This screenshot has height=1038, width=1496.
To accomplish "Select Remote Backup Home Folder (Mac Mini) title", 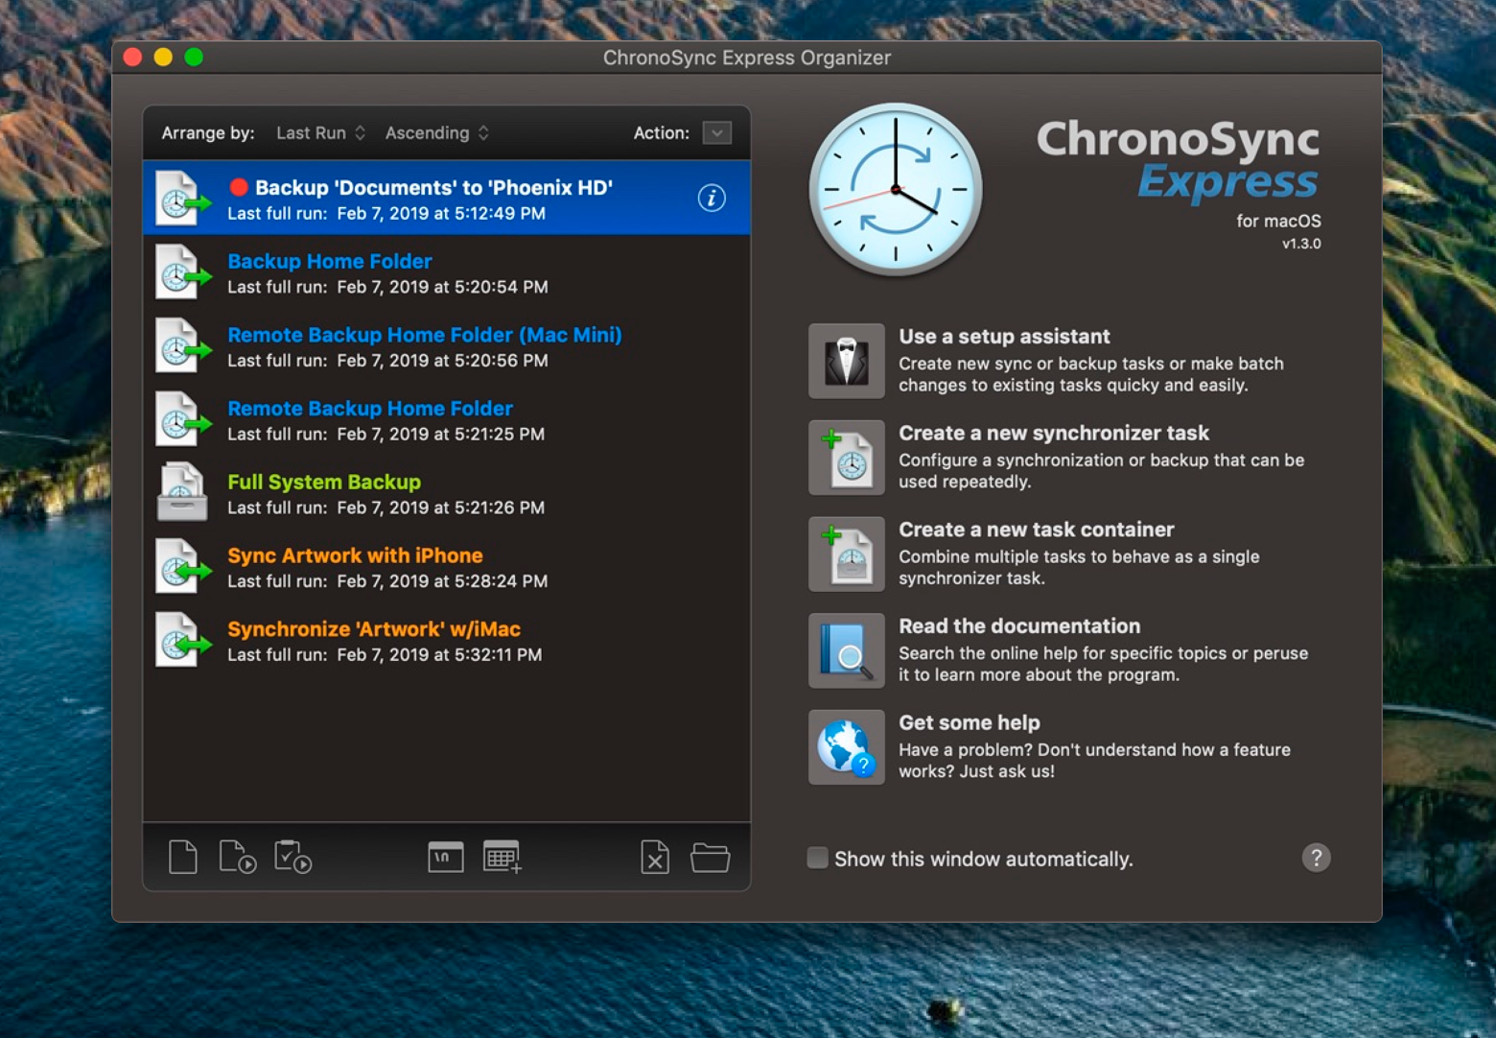I will [x=425, y=335].
